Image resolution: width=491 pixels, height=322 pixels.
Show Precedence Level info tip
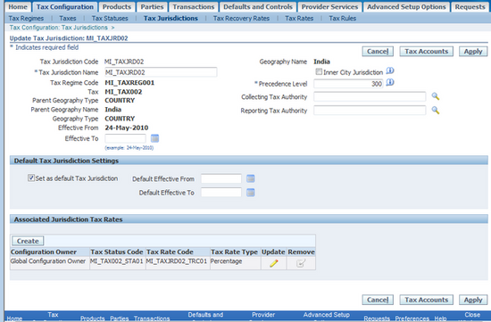click(x=390, y=83)
